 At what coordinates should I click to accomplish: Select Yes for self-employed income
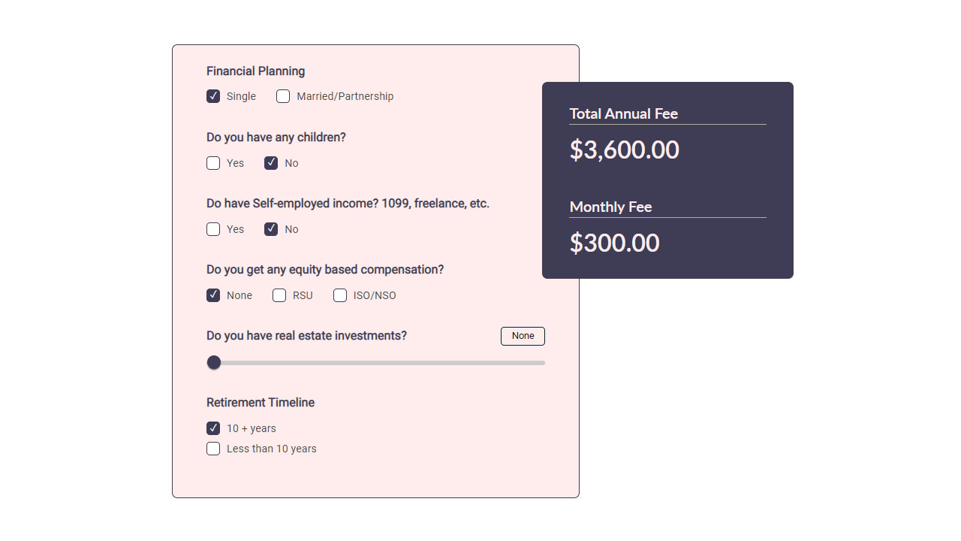[213, 229]
